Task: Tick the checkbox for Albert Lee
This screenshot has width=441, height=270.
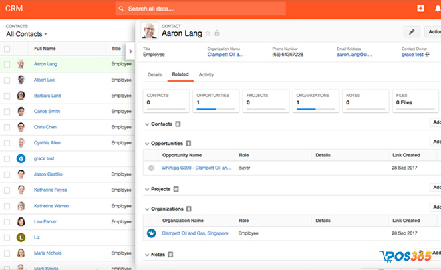Action: (x=7, y=80)
